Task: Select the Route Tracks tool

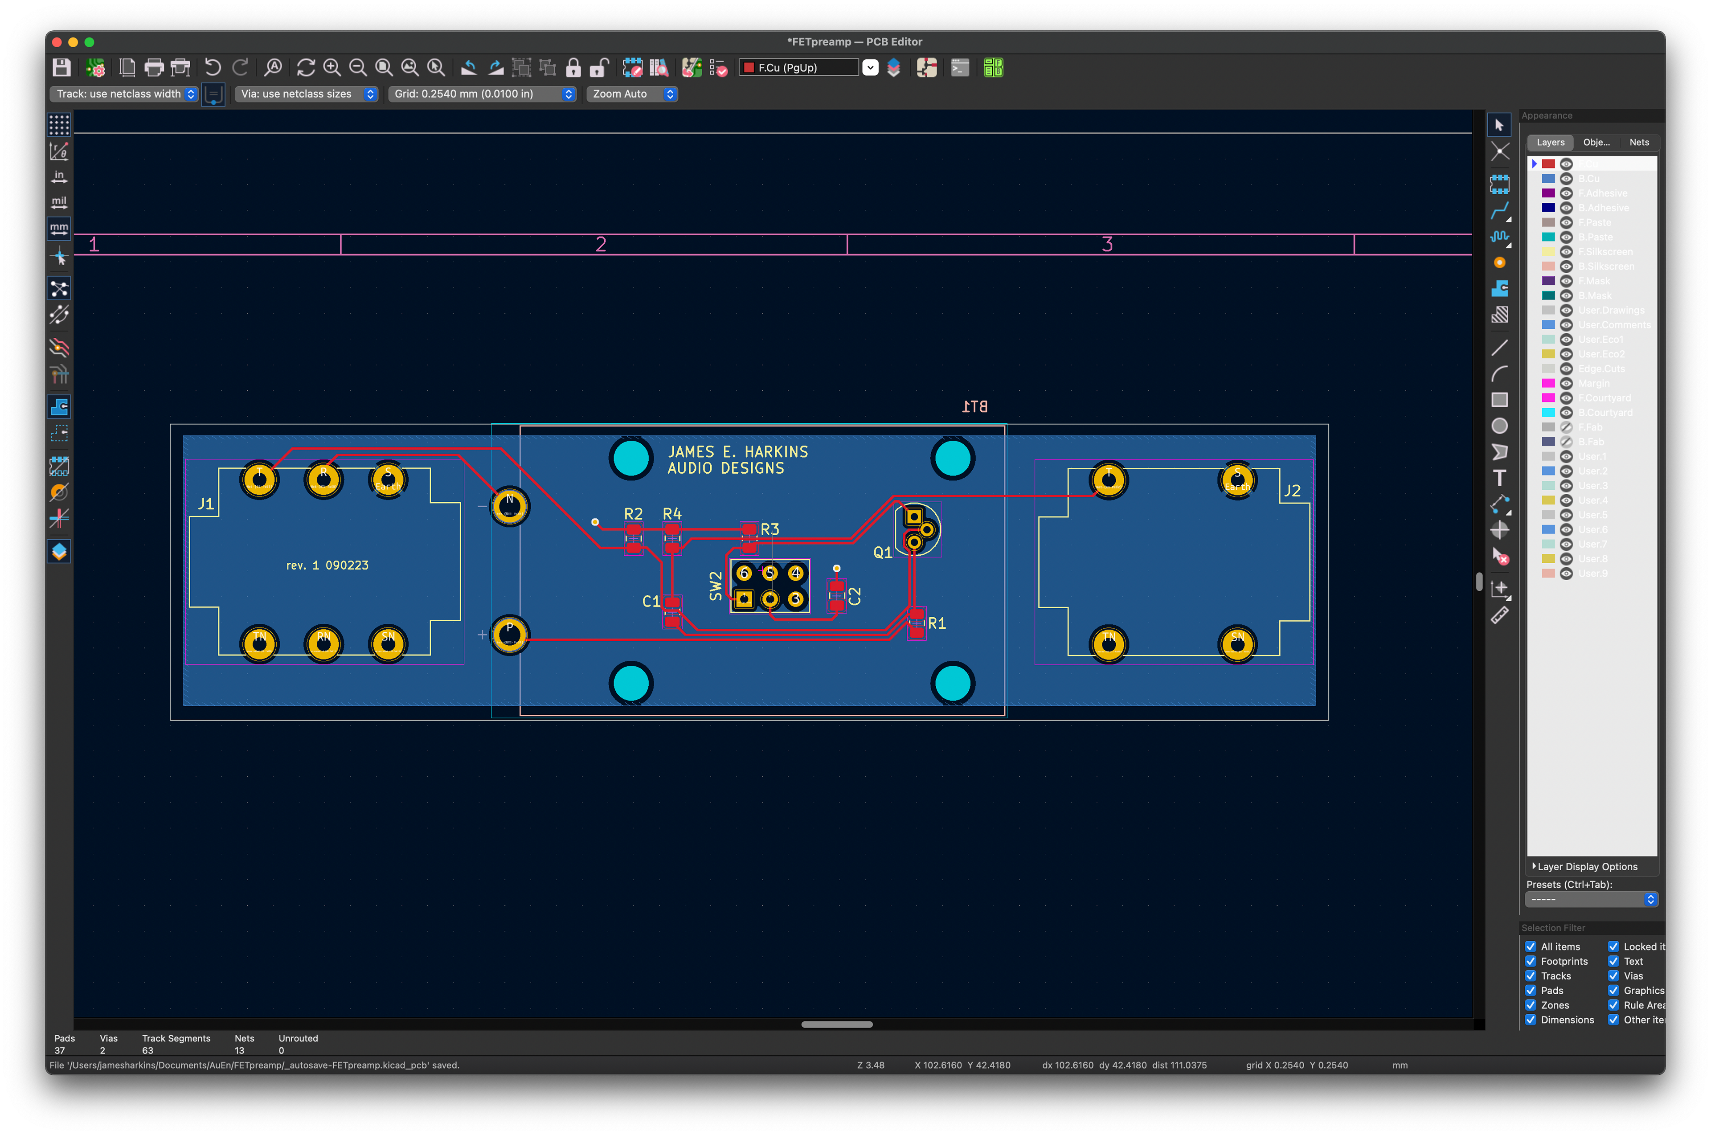Action: [1499, 211]
